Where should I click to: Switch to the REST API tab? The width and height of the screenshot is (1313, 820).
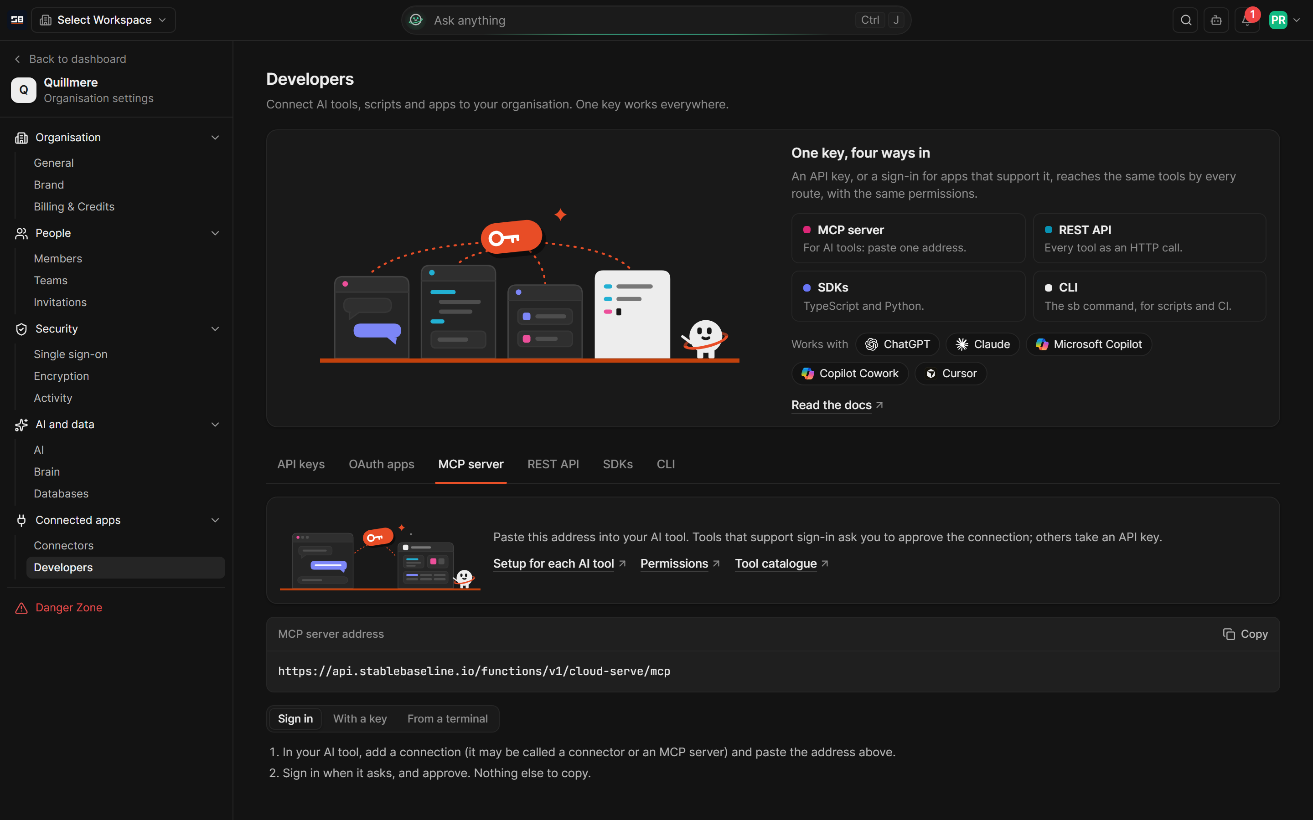[553, 464]
